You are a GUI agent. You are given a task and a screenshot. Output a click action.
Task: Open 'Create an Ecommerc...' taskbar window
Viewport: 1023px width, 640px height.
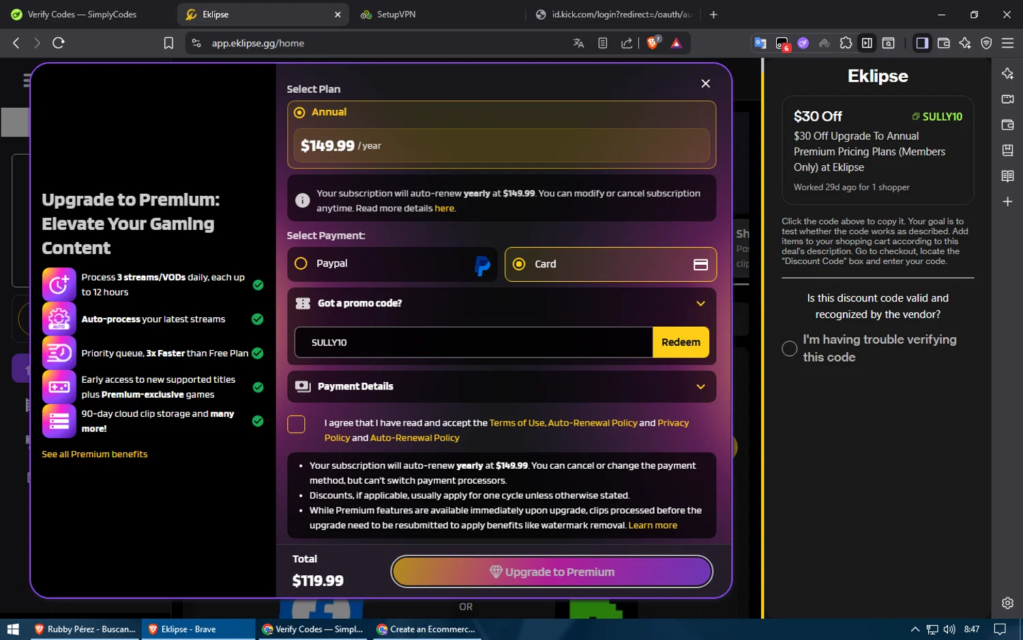tap(426, 629)
